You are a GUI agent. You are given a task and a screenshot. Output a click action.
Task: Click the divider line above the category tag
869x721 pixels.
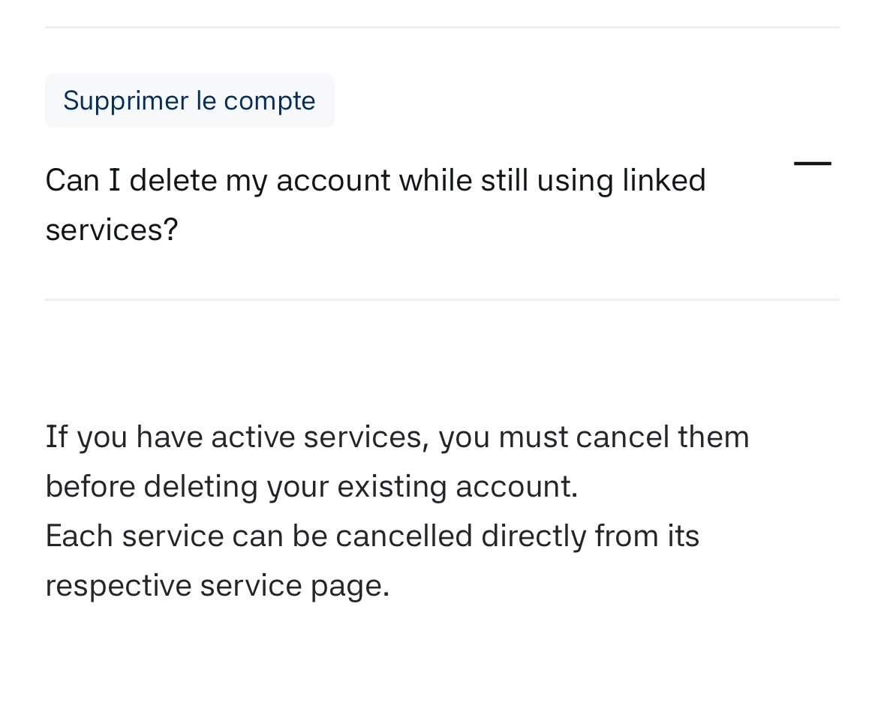[441, 28]
